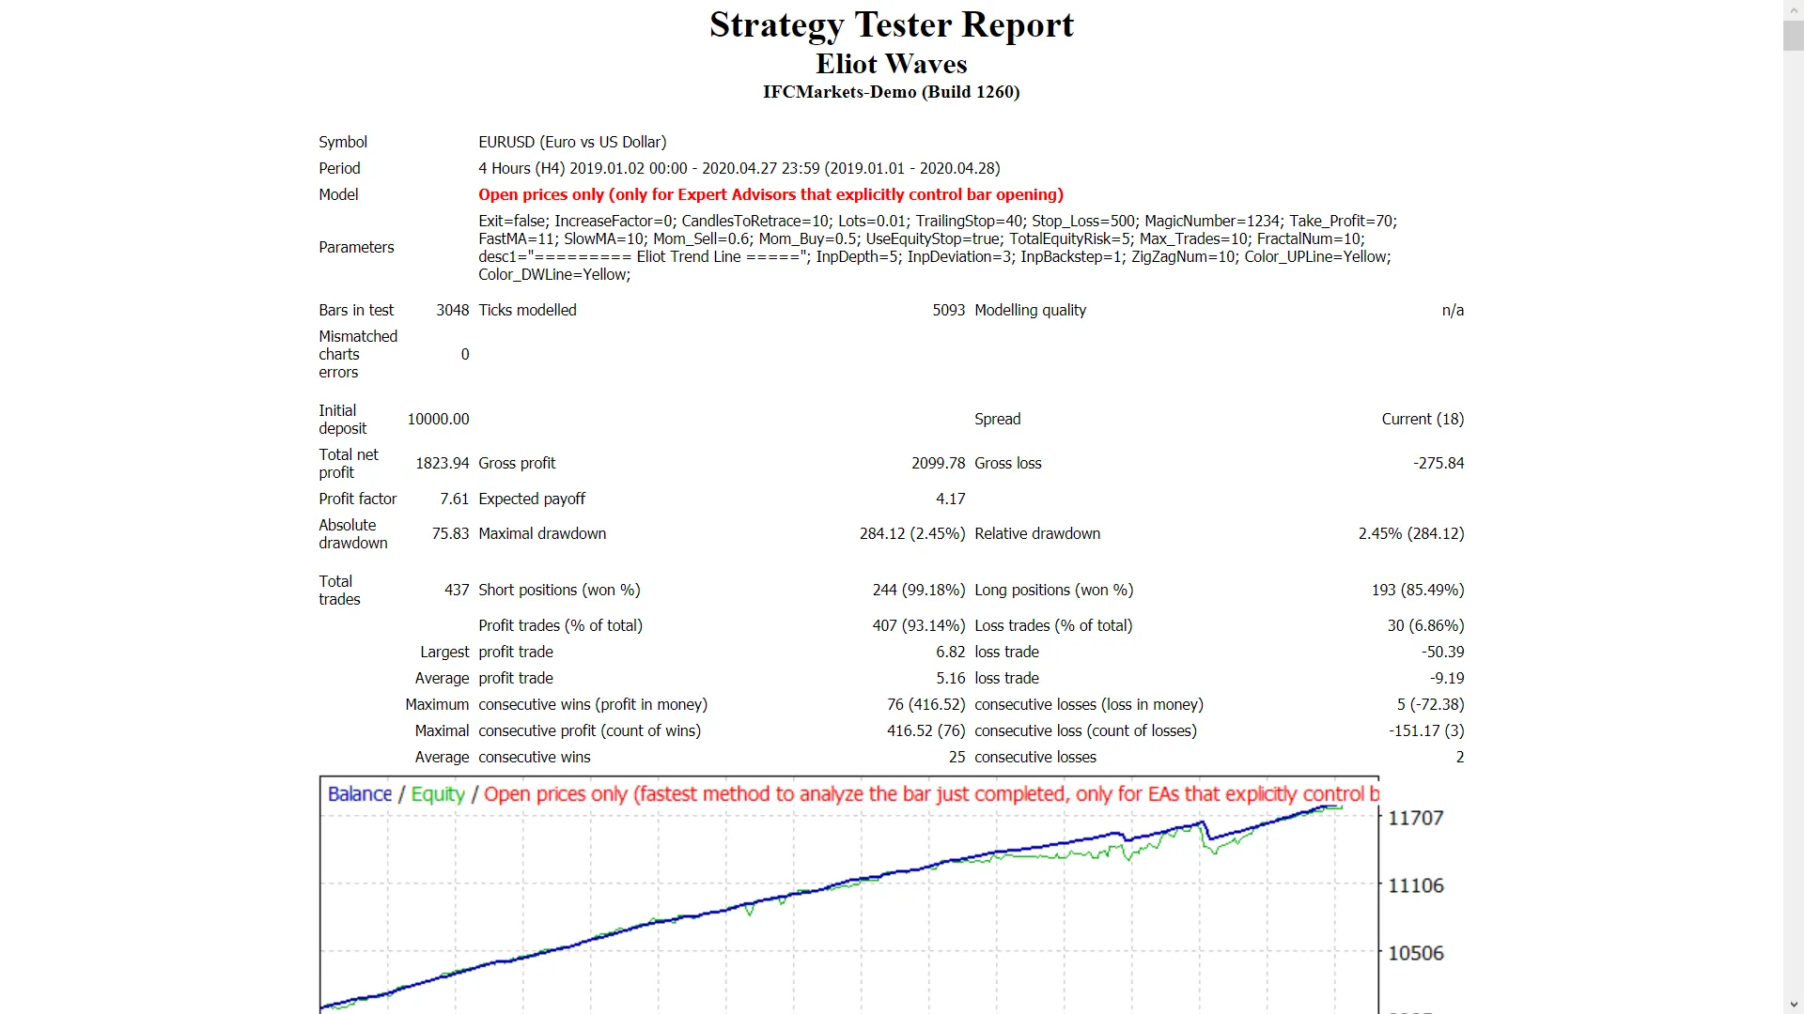Image resolution: width=1804 pixels, height=1014 pixels.
Task: Click the 11707 chart axis label
Action: pos(1415,818)
